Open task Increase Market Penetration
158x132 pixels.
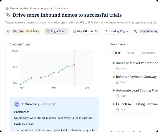(x=137, y=63)
